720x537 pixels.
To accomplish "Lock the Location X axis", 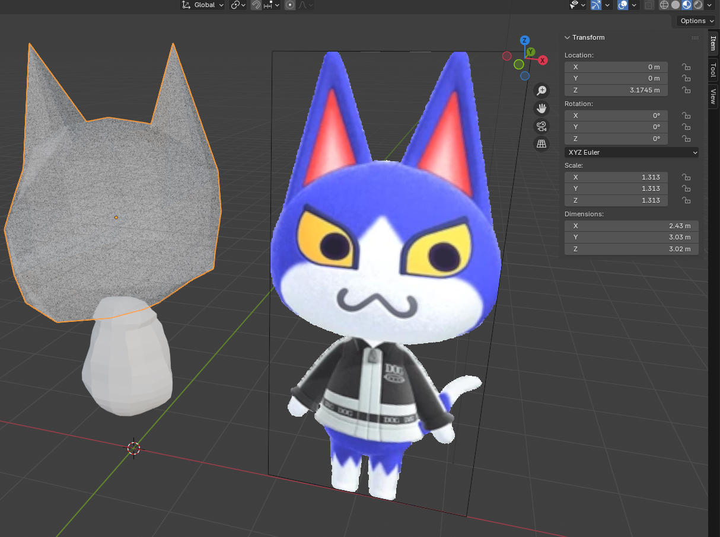I will pos(686,67).
